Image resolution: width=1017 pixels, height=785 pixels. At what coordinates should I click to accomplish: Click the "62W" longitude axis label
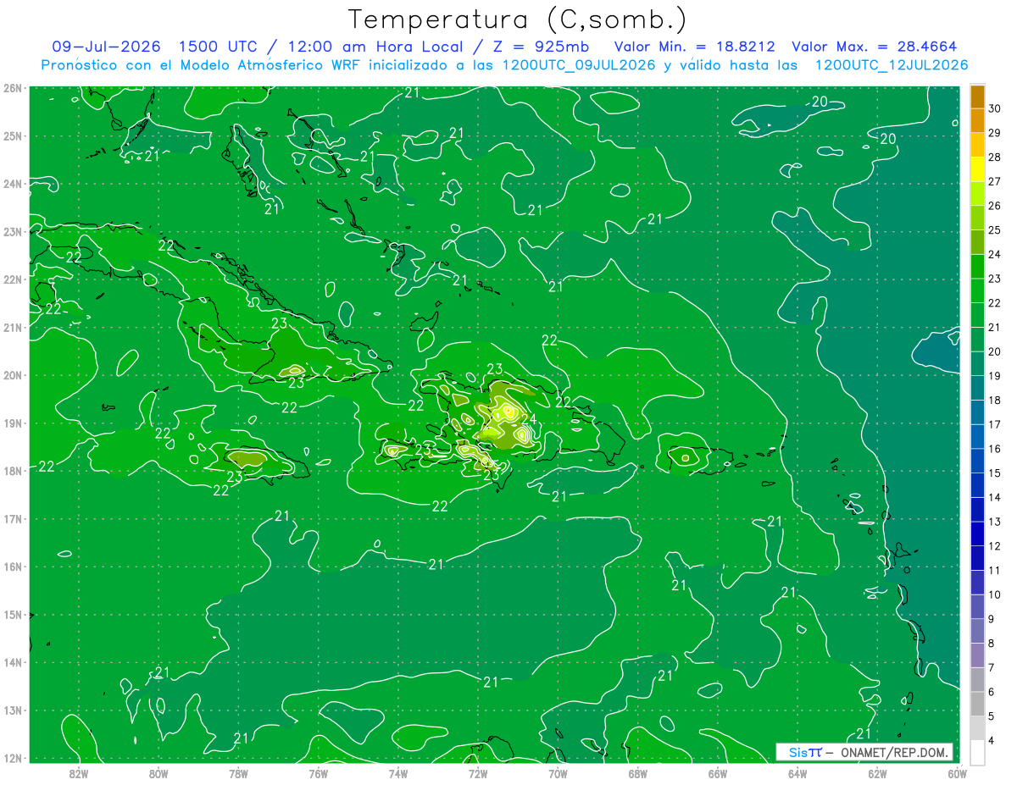pyautogui.click(x=877, y=773)
